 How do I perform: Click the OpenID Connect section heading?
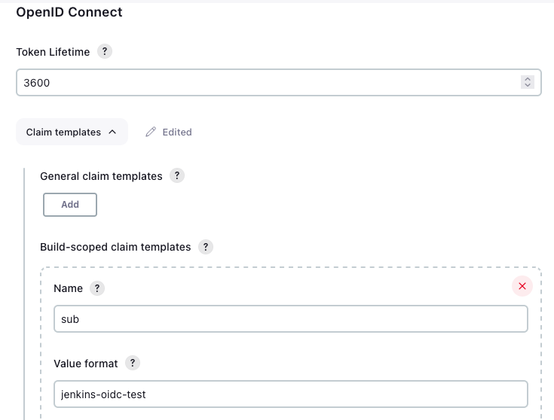pyautogui.click(x=69, y=12)
